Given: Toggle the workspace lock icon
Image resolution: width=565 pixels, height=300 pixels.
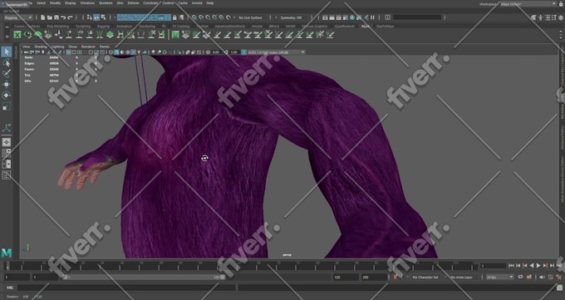Looking at the screenshot, I should point(561,3).
